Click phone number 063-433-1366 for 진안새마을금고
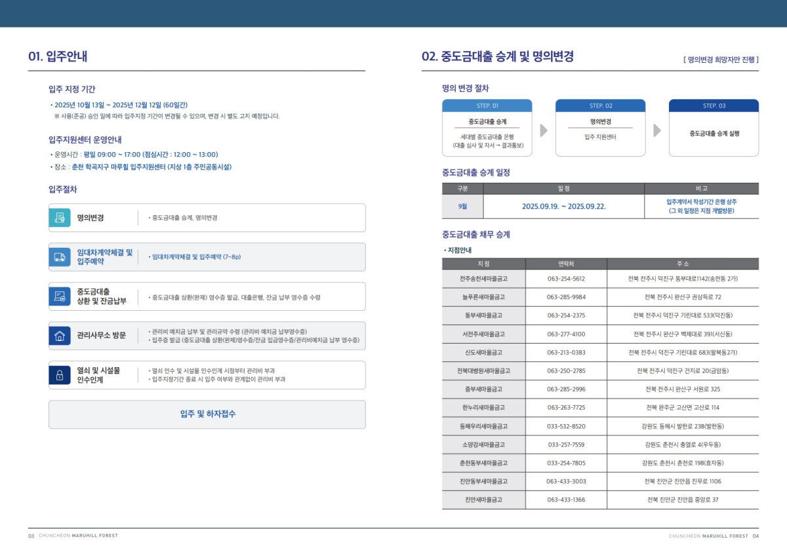Viewport: 787px width, 556px height. [x=565, y=500]
